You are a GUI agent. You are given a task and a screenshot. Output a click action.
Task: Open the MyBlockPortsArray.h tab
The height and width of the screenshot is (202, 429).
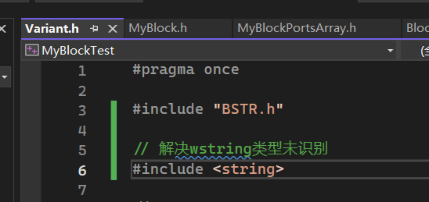tap(297, 28)
